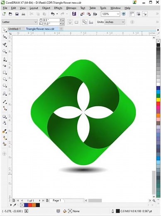Expand standard toolbar overflow chevron
This screenshot has width=161, height=216.
157,14
